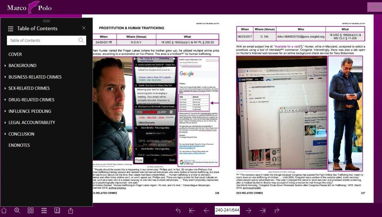Select INFLUENCE PEDDLING entry

coord(30,111)
